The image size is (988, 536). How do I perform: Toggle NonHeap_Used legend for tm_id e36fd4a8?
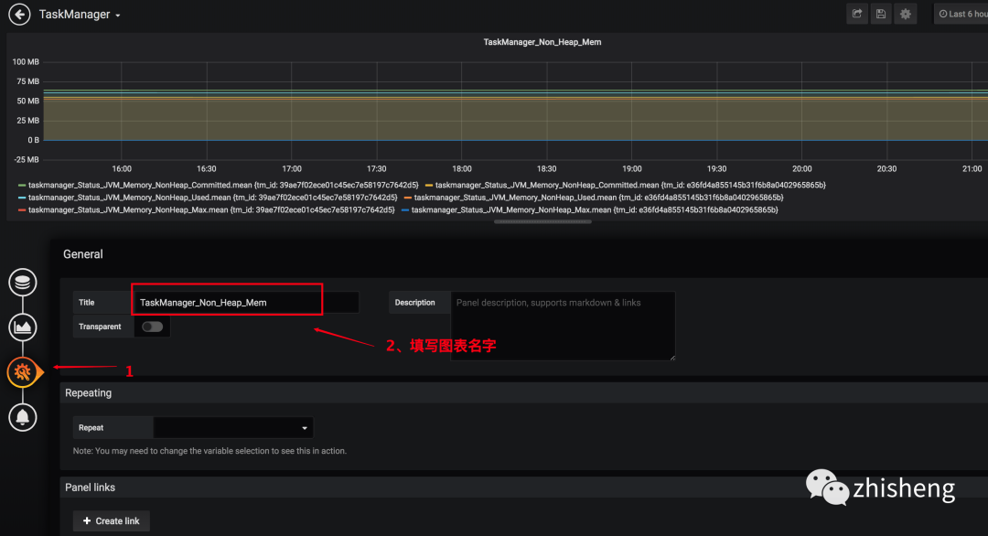tap(598, 198)
